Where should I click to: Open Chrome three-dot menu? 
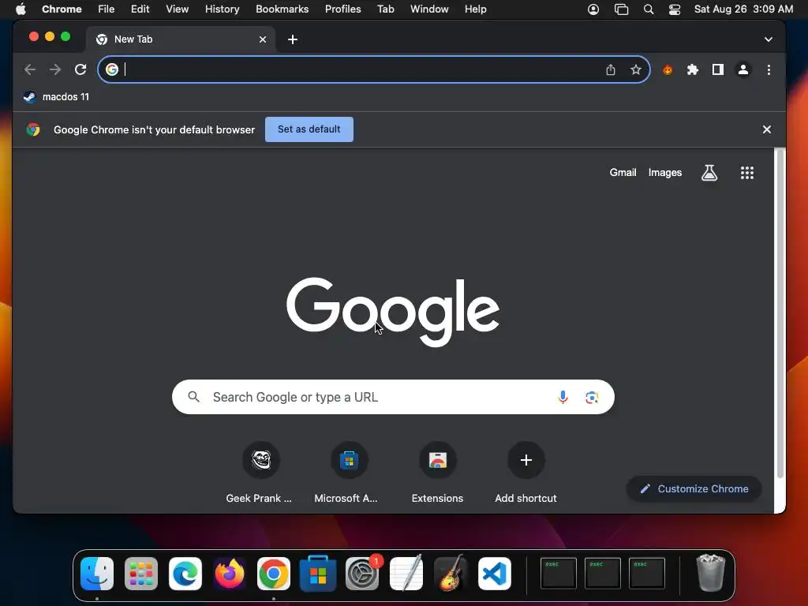769,69
